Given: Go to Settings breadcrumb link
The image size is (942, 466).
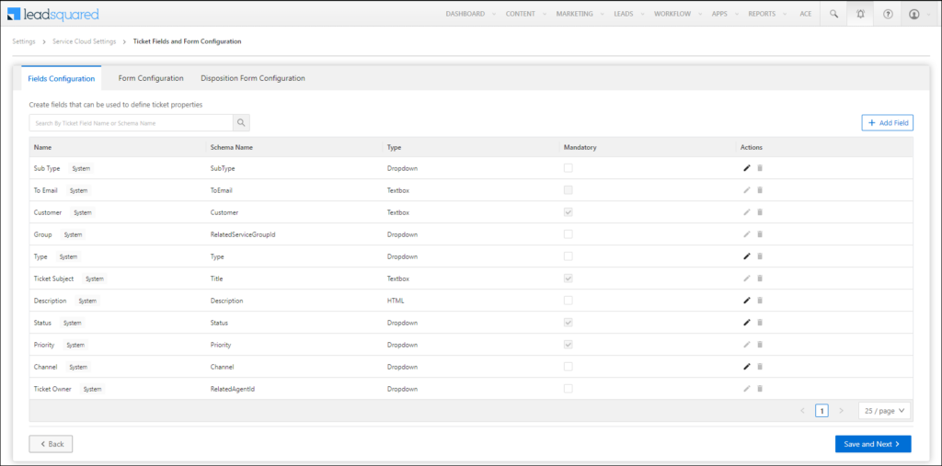Looking at the screenshot, I should tap(24, 41).
